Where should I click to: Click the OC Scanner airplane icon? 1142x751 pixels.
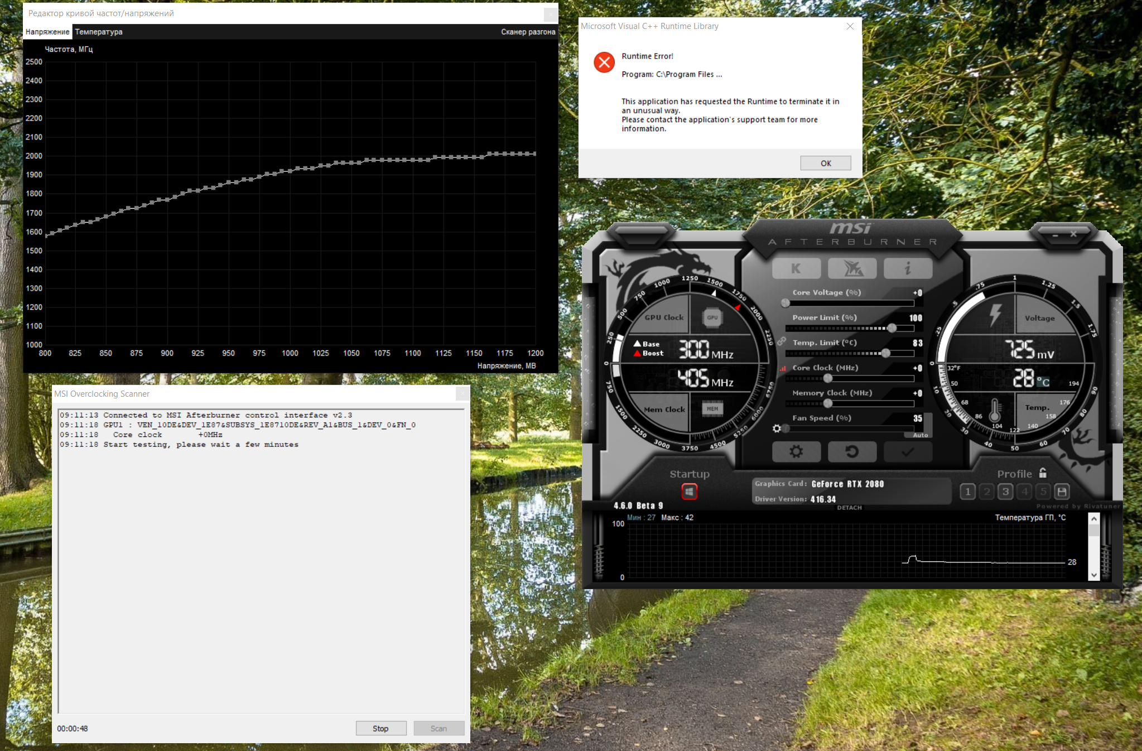click(852, 268)
